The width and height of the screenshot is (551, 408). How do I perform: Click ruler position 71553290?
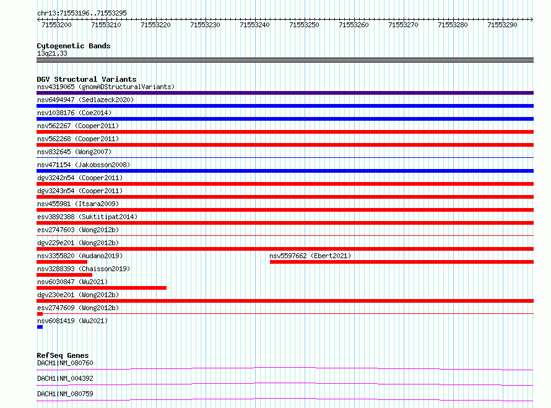[x=503, y=25]
